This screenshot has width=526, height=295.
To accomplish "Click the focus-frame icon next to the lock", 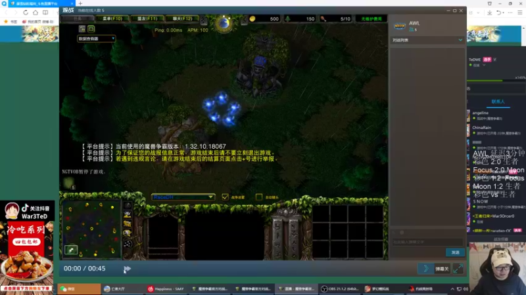I will click(91, 29).
